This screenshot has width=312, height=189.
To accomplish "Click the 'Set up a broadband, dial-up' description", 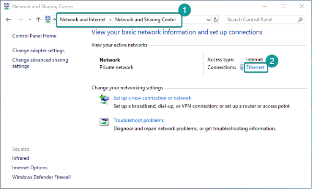I will 202,106.
